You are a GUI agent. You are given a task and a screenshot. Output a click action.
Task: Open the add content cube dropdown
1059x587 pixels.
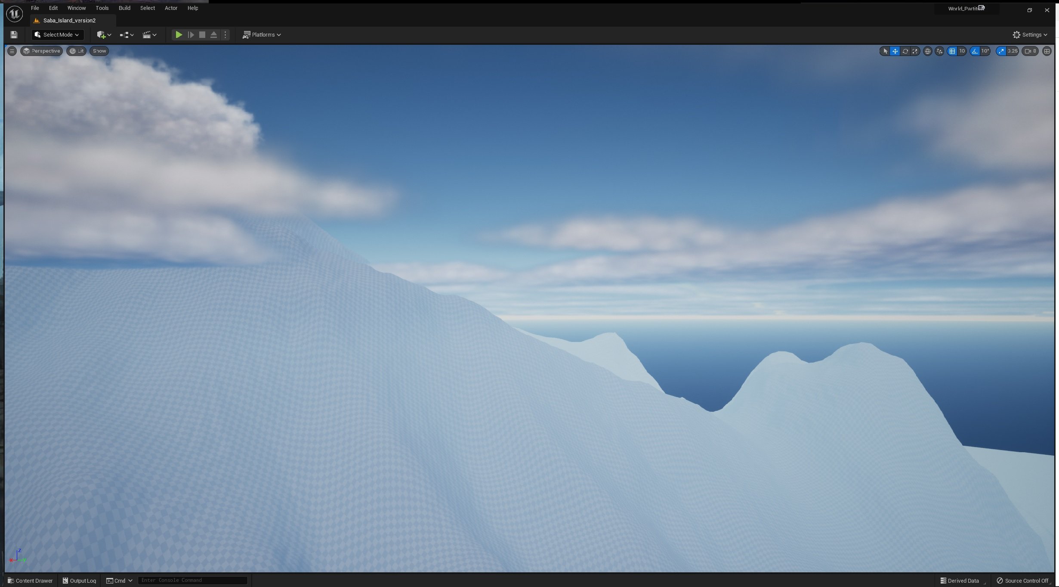pyautogui.click(x=104, y=35)
